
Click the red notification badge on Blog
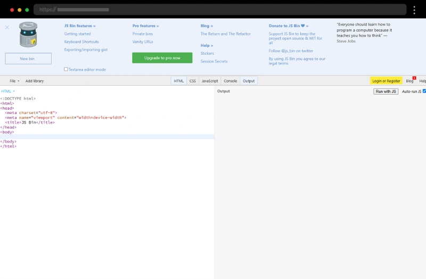point(414,78)
